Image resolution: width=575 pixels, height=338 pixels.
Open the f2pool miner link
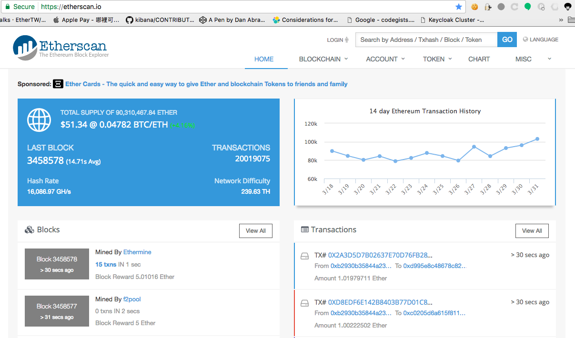132,299
